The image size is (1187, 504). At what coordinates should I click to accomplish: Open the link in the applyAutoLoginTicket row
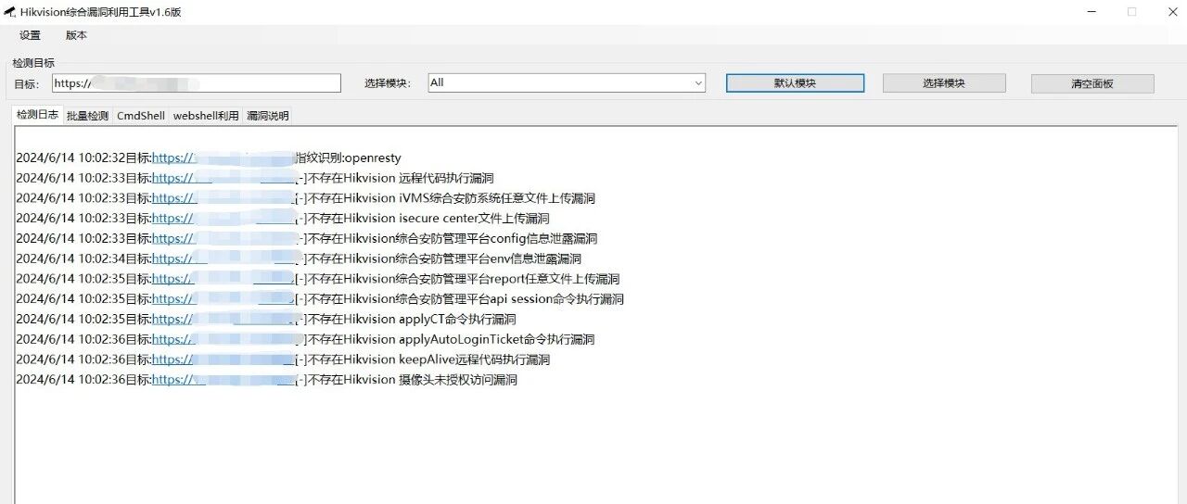(223, 339)
